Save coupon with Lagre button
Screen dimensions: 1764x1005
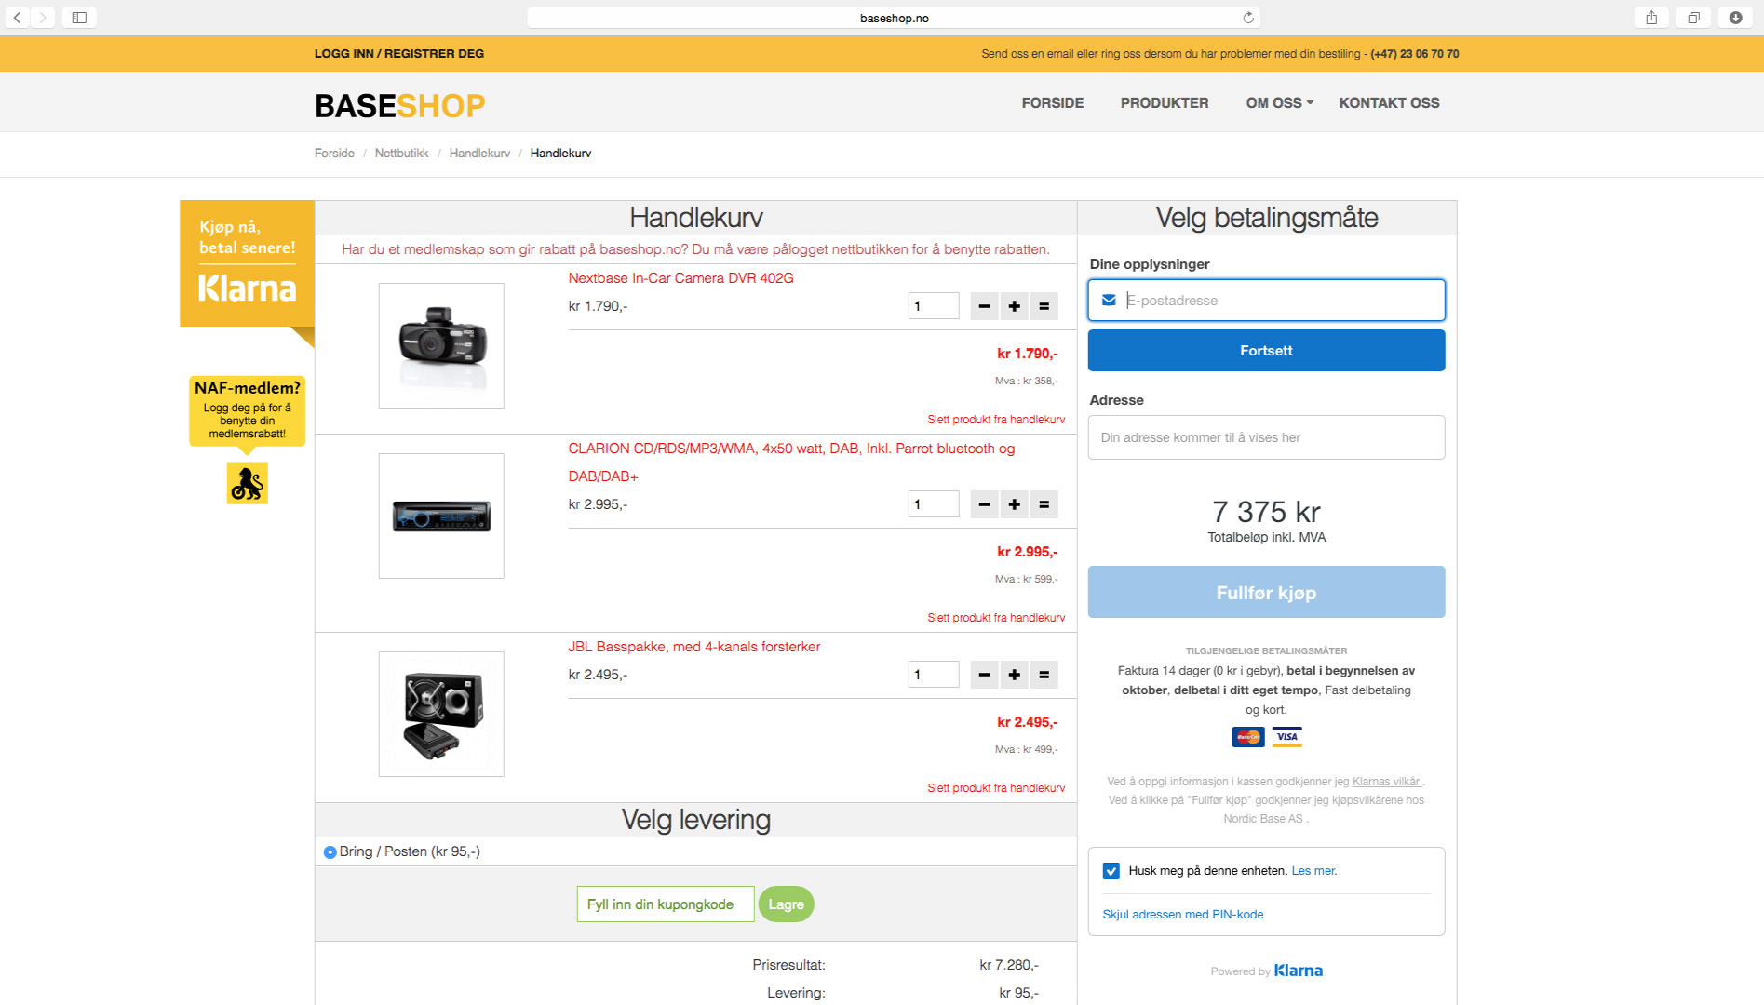click(786, 904)
